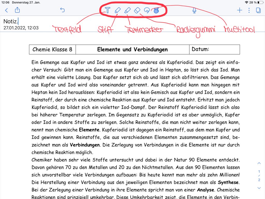The width and height of the screenshot is (265, 199).
Task: Select the pen tool
Action: pos(117,10)
